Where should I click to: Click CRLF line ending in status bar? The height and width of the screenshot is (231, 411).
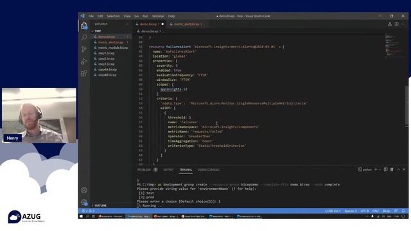376,211
